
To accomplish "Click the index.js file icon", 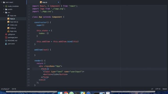I will coord(8,28).
